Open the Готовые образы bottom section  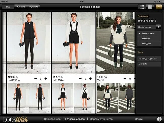75,119
